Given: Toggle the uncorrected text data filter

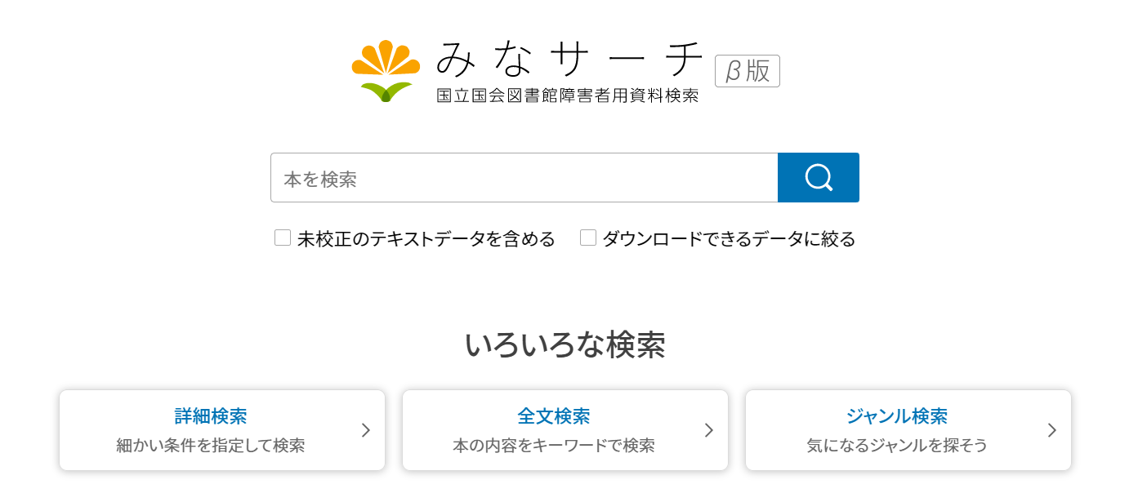Looking at the screenshot, I should point(283,236).
